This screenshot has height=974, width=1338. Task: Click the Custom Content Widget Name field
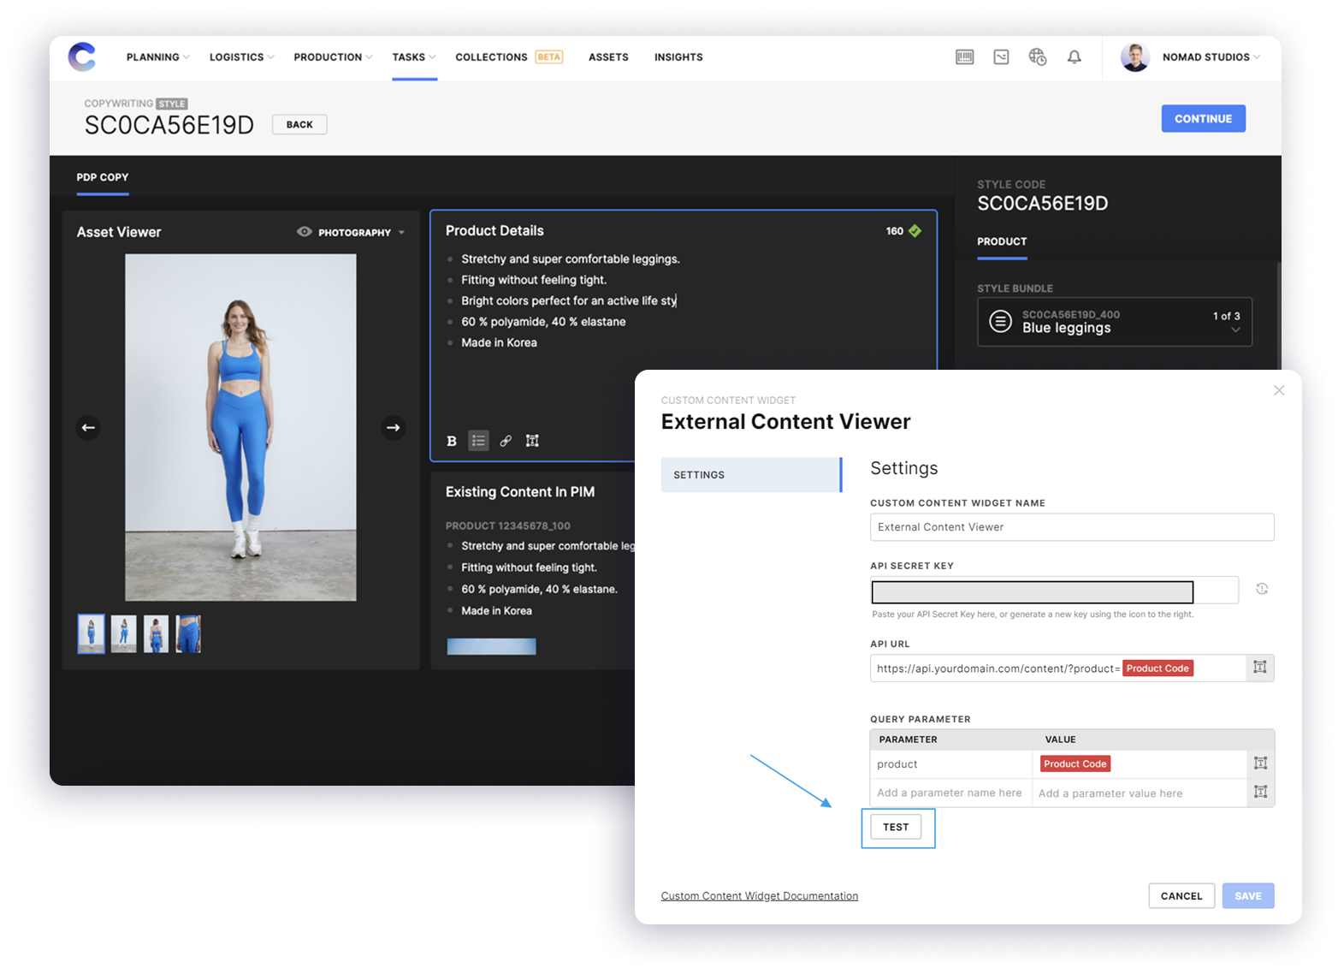point(1072,527)
